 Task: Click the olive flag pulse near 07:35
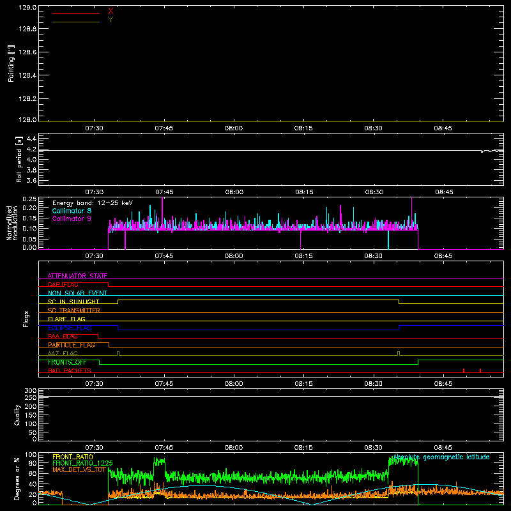(x=118, y=354)
